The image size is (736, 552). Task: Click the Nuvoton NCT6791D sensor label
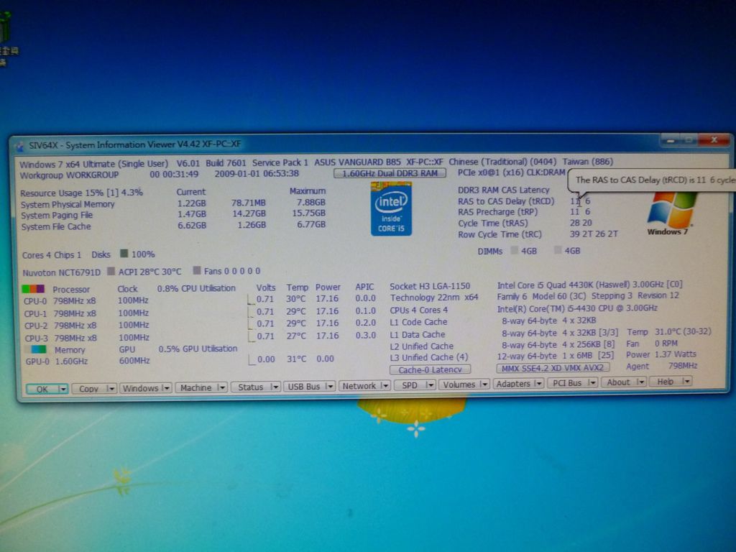tap(62, 272)
